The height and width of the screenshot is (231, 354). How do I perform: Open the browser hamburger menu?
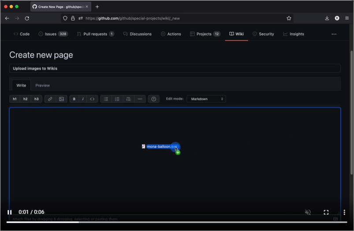(347, 18)
